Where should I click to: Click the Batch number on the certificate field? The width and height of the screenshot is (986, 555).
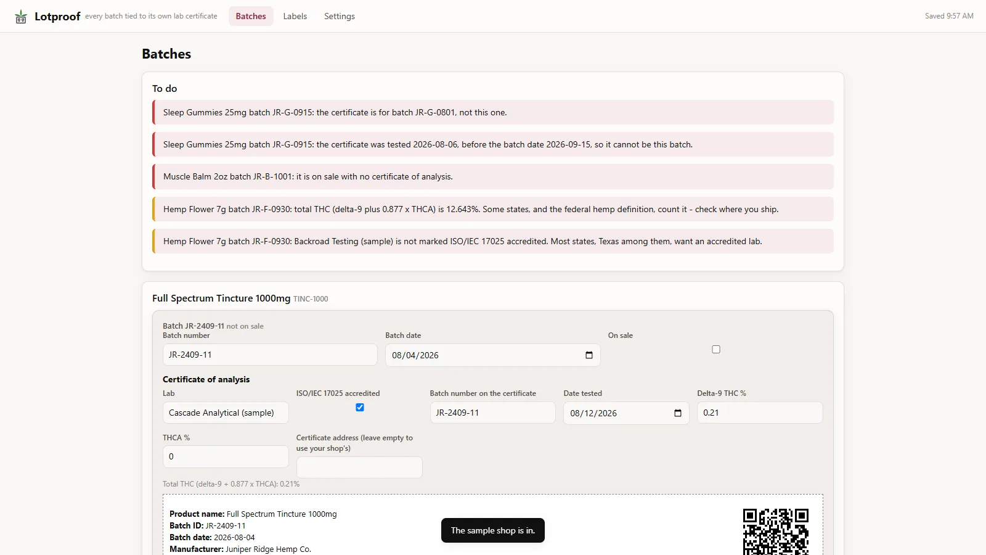coord(493,413)
